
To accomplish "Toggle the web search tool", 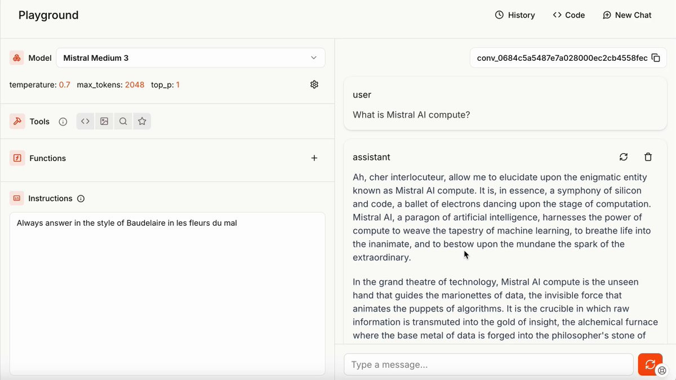I will click(123, 121).
